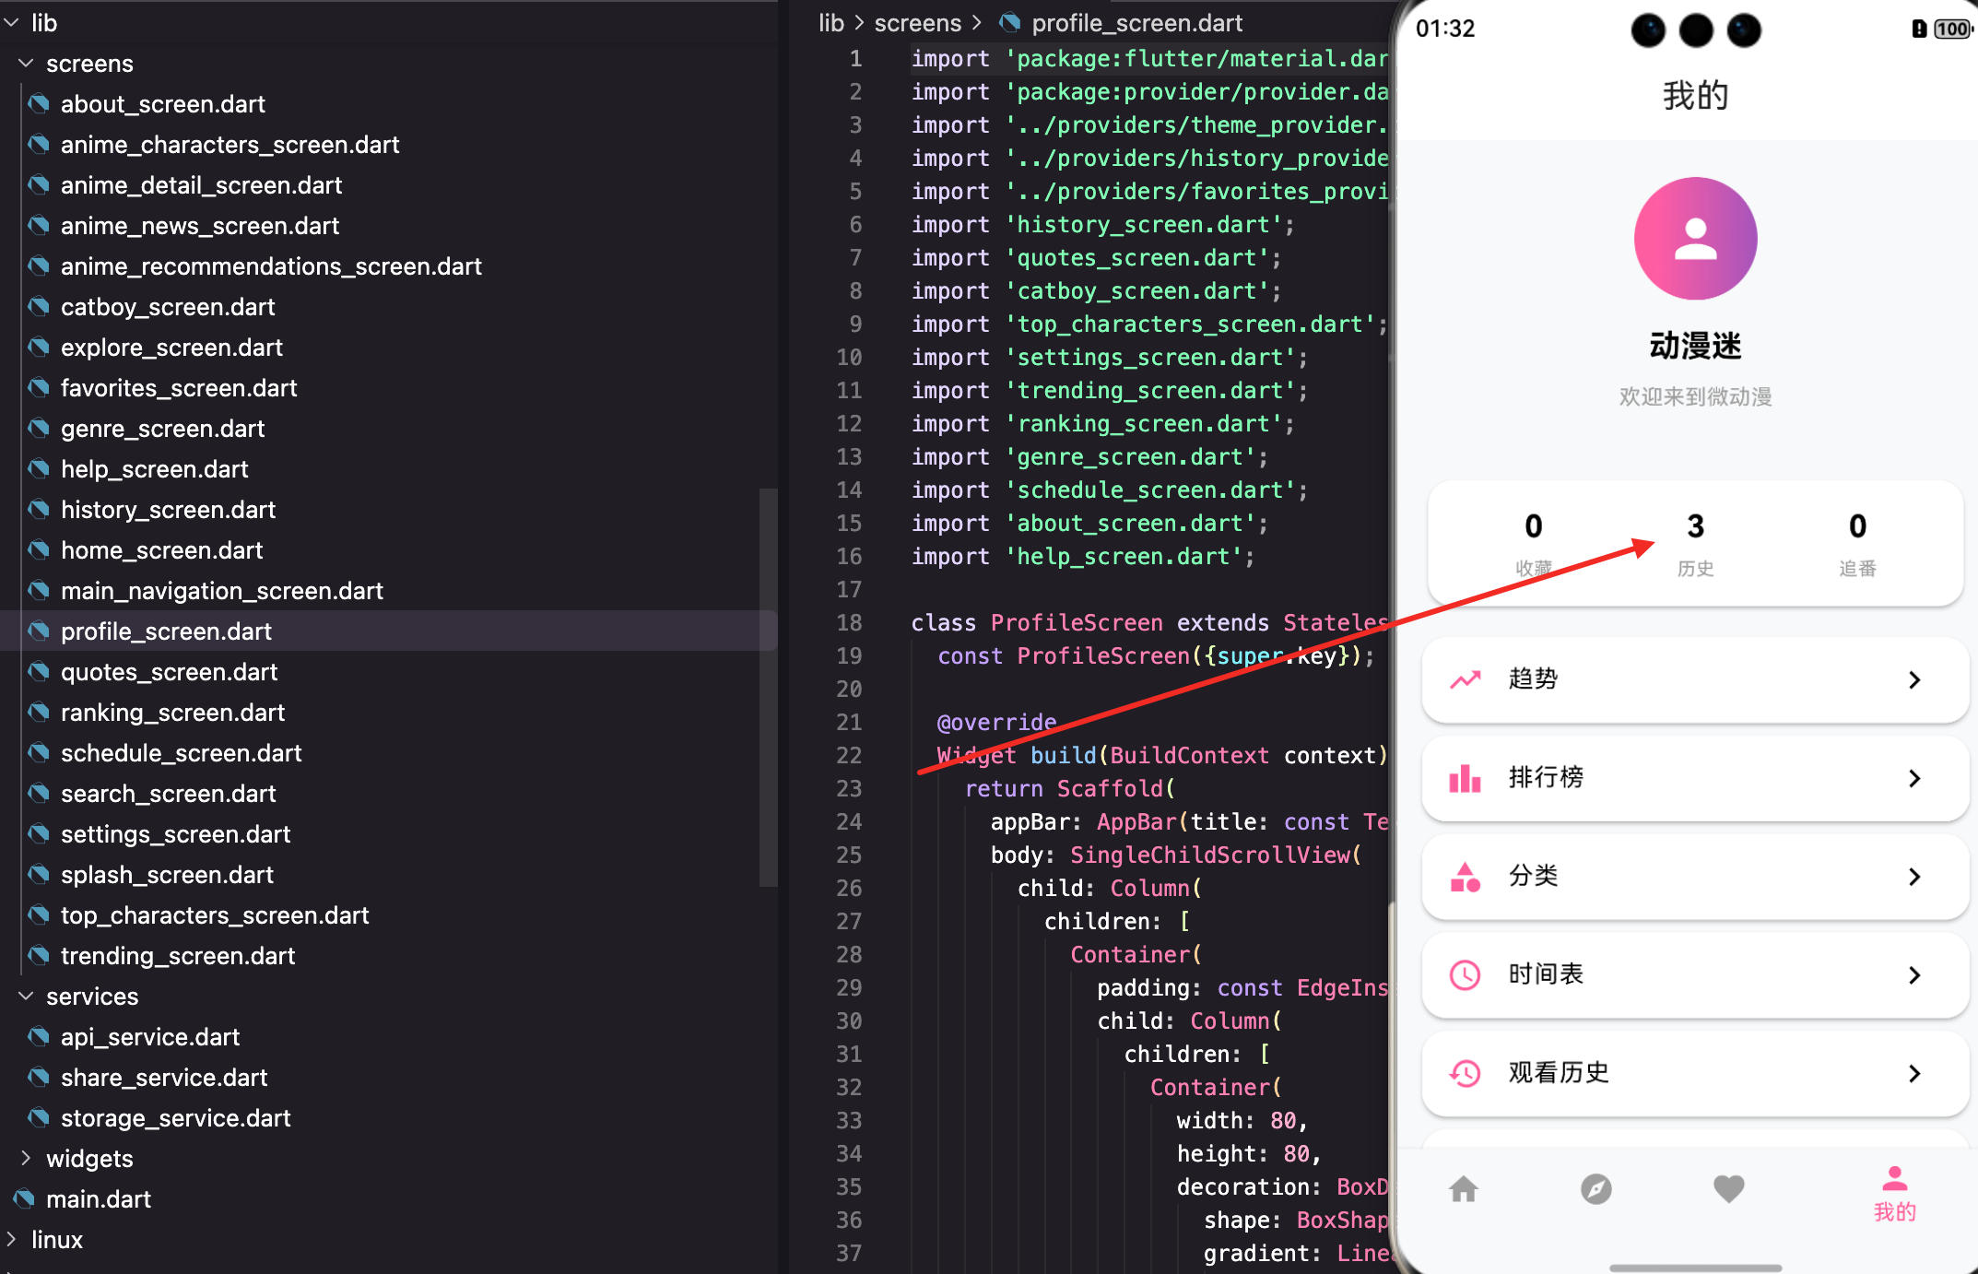Open api_service.dart from services
The width and height of the screenshot is (1978, 1274).
tap(150, 1037)
